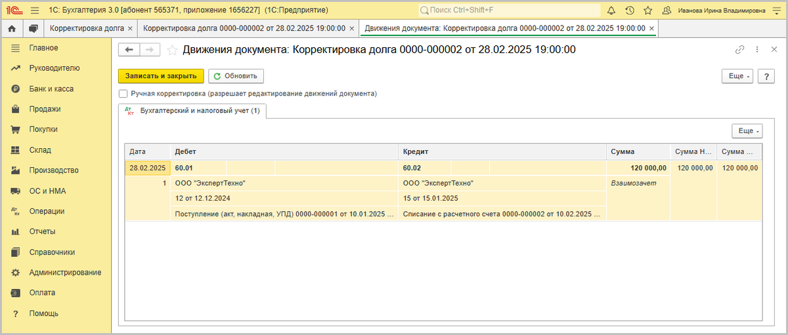Close the Движения документа tab

pyautogui.click(x=651, y=29)
